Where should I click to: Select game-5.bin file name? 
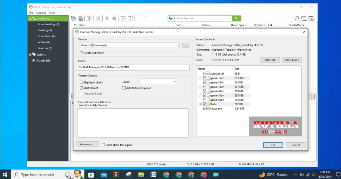coord(217,95)
